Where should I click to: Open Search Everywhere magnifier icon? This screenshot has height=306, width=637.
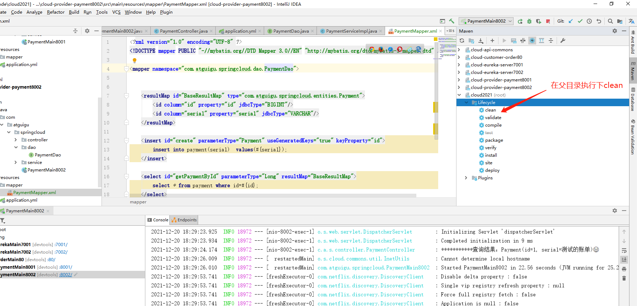pos(610,21)
